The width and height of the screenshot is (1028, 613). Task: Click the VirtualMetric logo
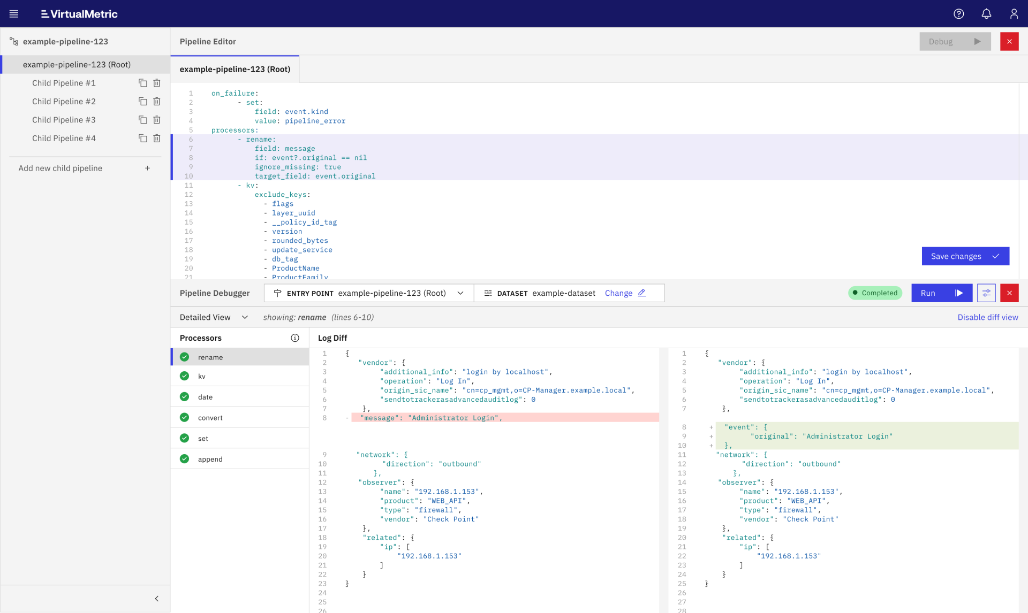click(x=79, y=14)
